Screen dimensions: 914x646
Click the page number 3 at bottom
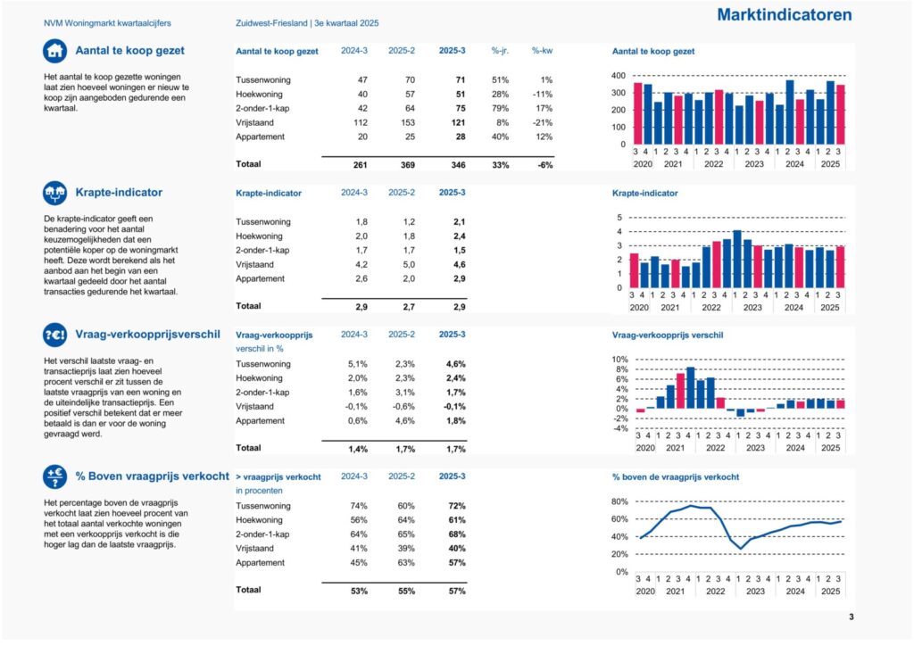pos(851,617)
